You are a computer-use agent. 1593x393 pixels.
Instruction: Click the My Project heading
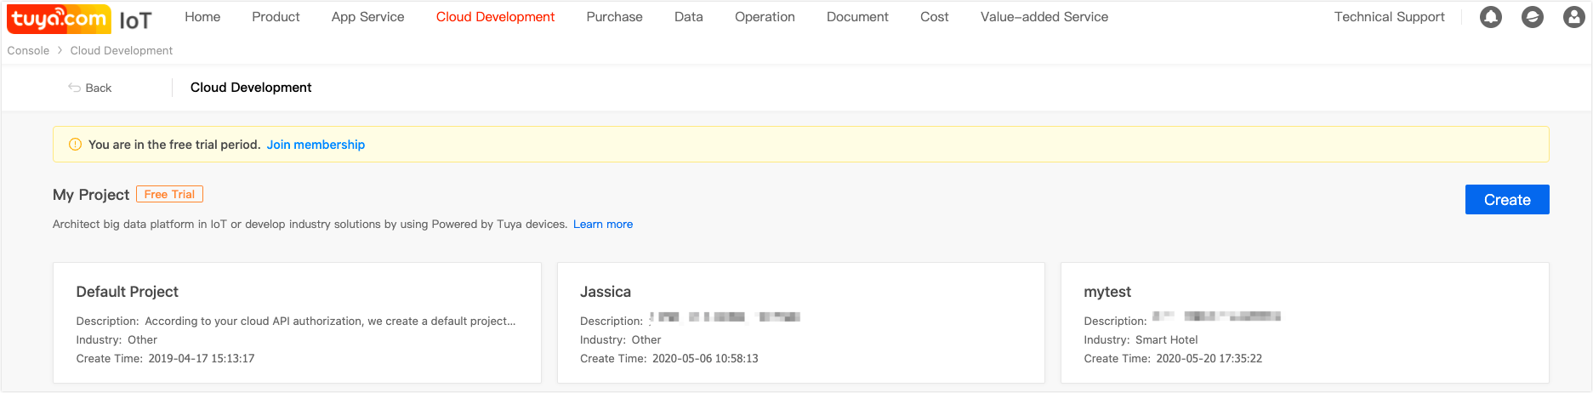click(91, 195)
